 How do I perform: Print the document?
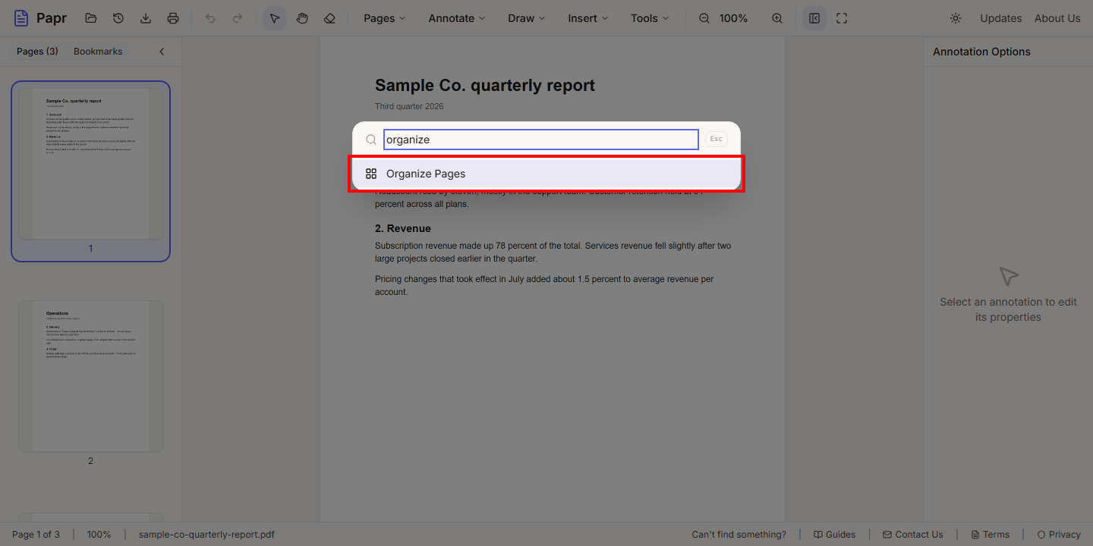[173, 18]
